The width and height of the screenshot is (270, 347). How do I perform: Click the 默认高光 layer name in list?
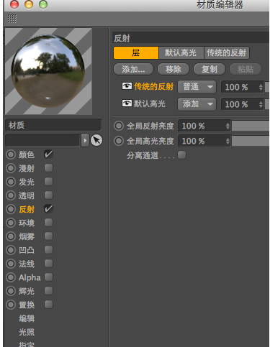pos(150,103)
